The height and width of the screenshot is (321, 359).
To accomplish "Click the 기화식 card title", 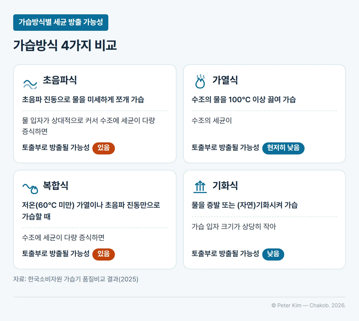I will tap(225, 186).
